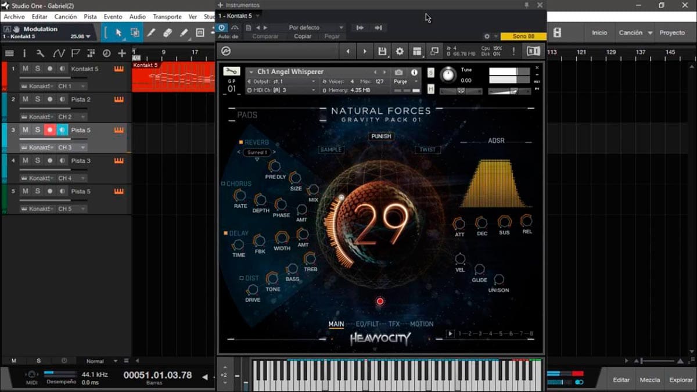Select the Paint pencil tool
The width and height of the screenshot is (697, 392).
[184, 33]
